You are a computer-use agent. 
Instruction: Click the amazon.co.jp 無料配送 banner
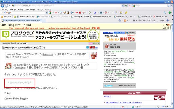119,38
